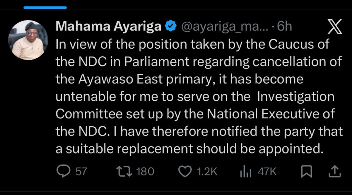The height and width of the screenshot is (195, 352).
Task: Click the 180 reposts count
Action: (145, 172)
